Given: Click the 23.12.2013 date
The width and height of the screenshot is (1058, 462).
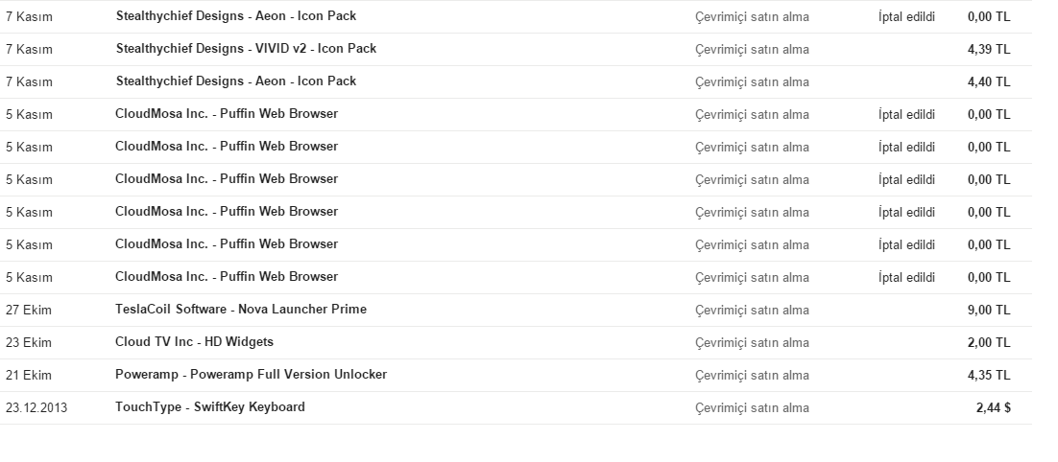Looking at the screenshot, I should (x=36, y=408).
